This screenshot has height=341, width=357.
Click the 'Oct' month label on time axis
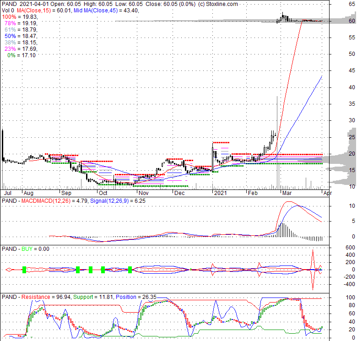pos(103,193)
